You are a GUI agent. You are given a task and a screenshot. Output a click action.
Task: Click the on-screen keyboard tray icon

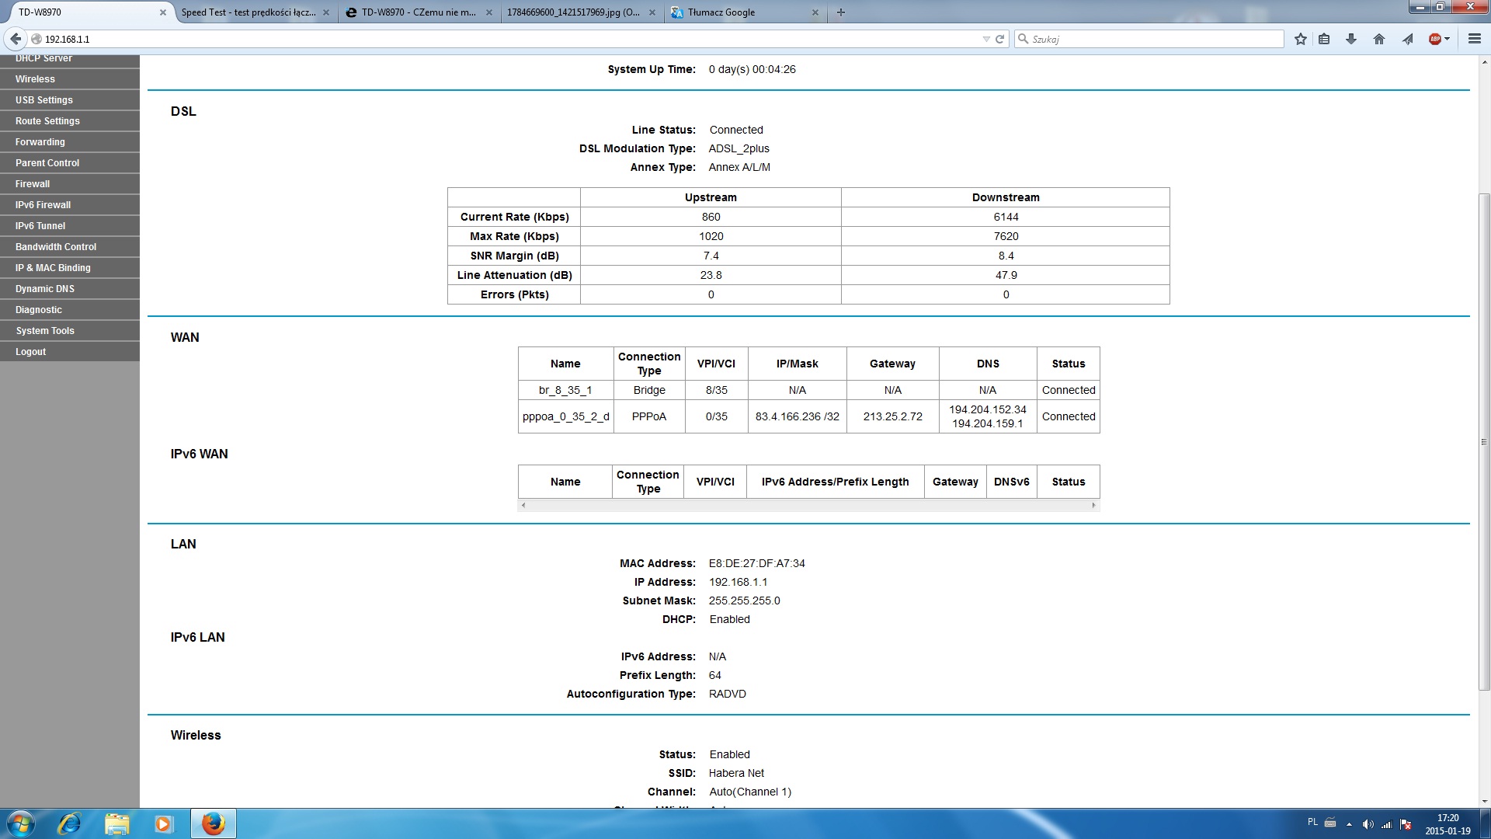pyautogui.click(x=1330, y=823)
